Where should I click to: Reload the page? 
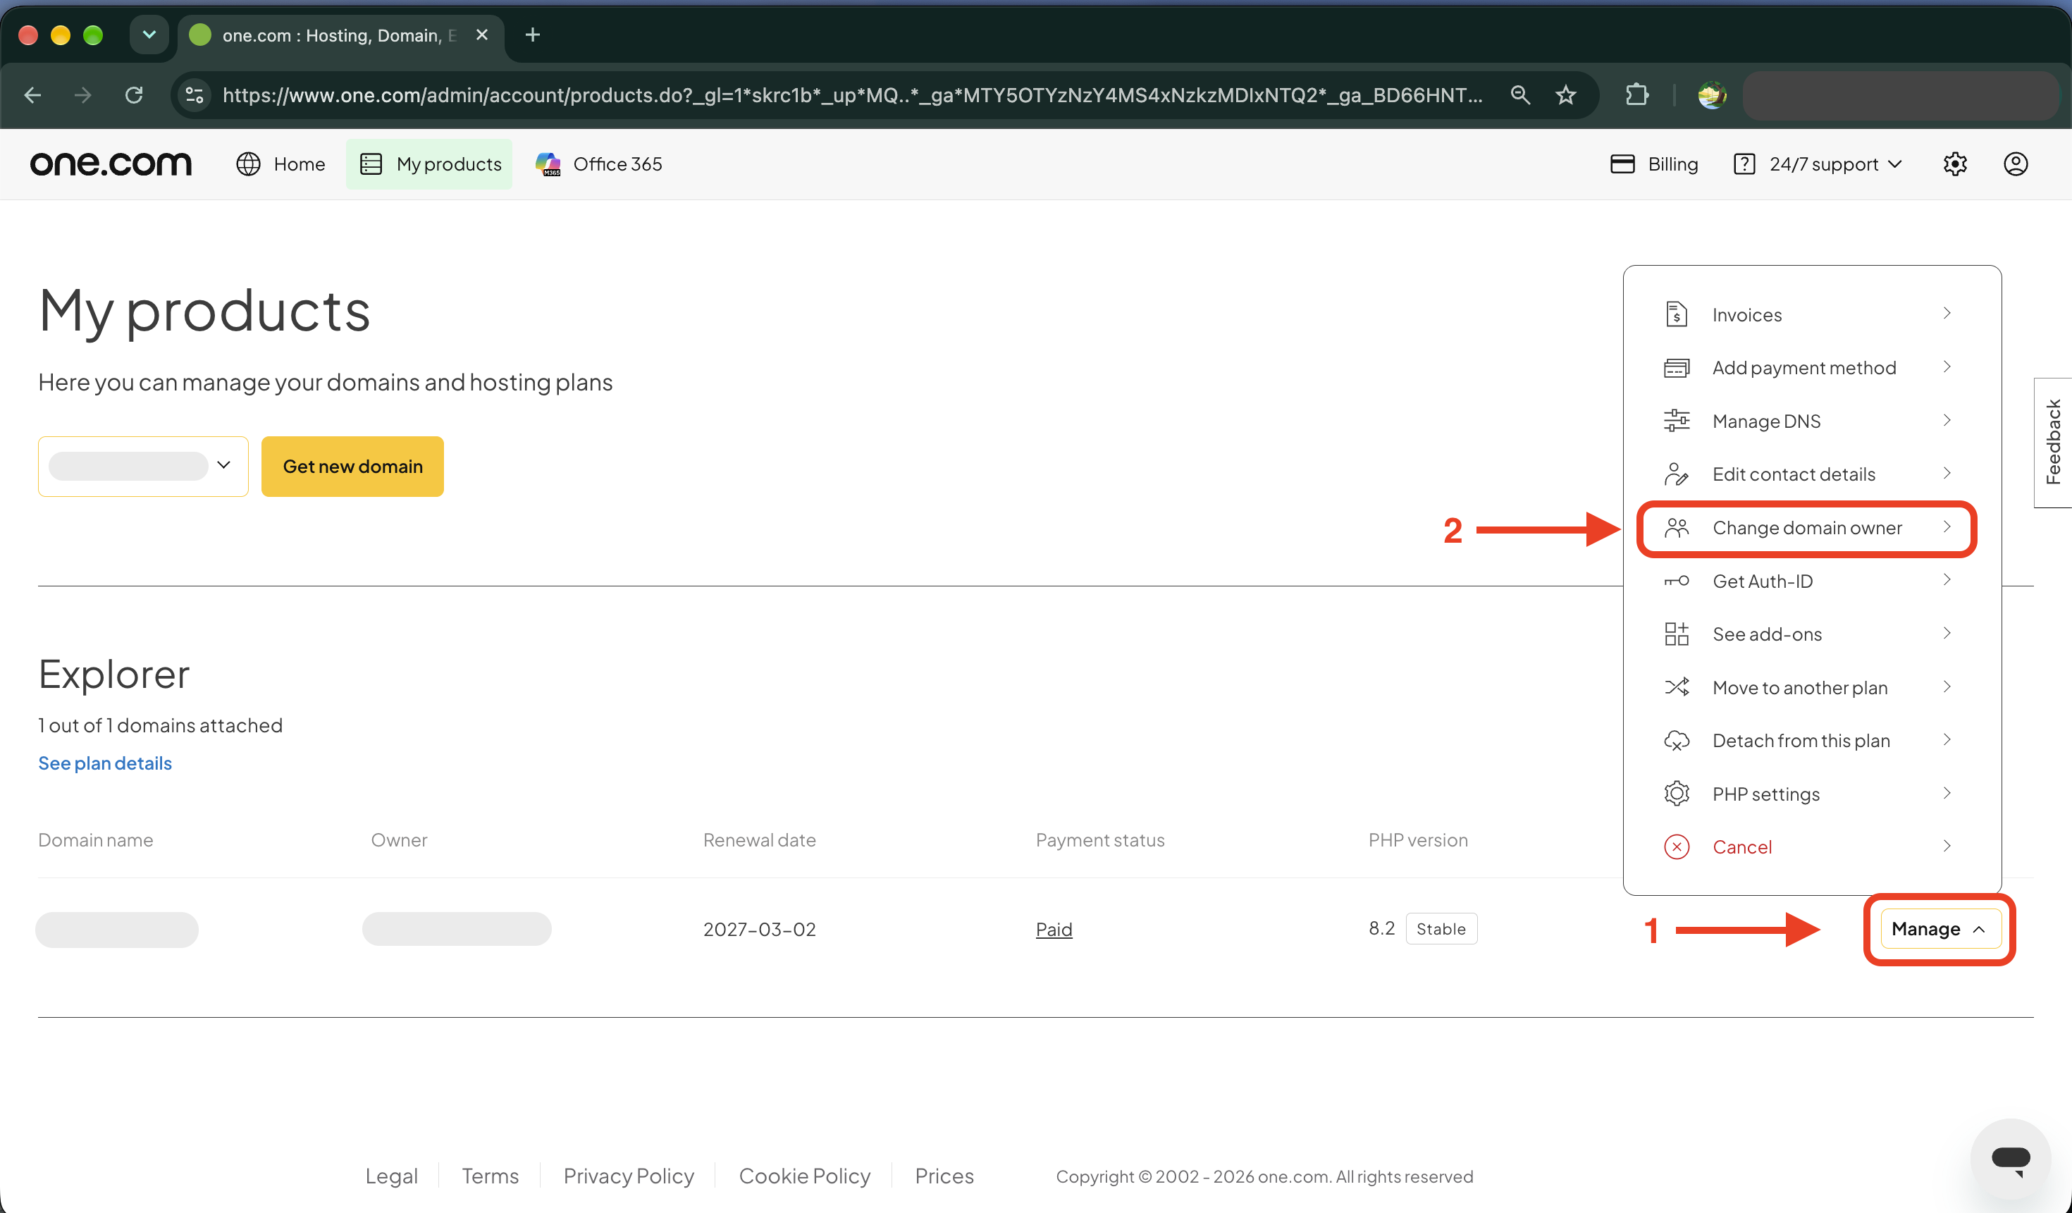point(134,95)
